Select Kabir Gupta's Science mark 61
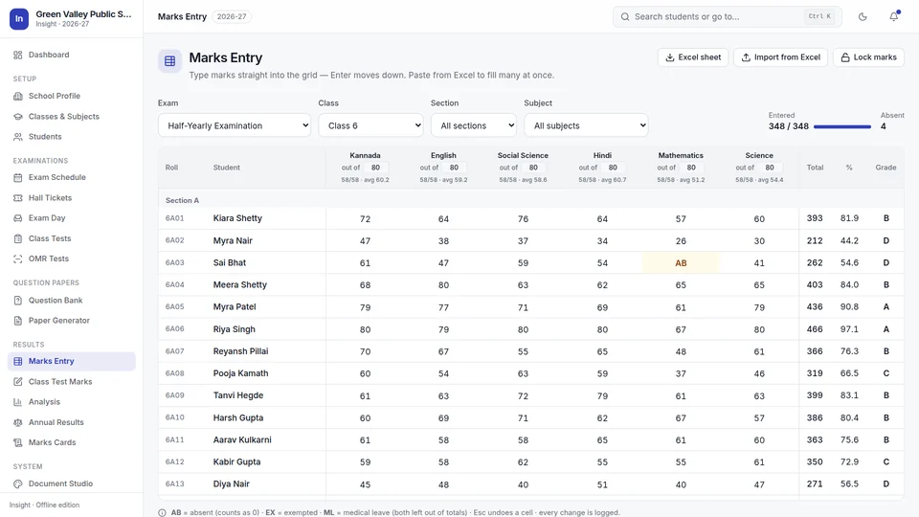This screenshot has width=919, height=517. [x=759, y=462]
